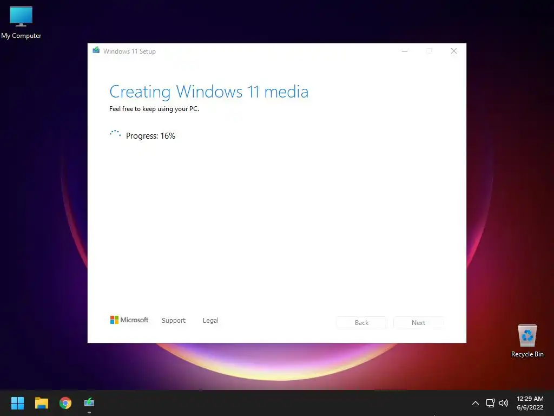The height and width of the screenshot is (416, 554).
Task: Show hidden system tray icons chevron
Action: click(476, 403)
